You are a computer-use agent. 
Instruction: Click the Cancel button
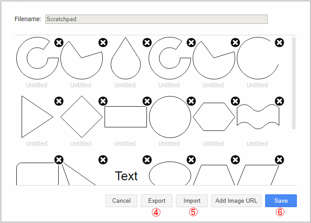121,201
